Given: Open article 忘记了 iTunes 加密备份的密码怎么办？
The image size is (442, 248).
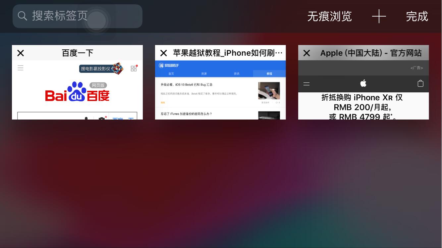Looking at the screenshot, I should click(186, 114).
